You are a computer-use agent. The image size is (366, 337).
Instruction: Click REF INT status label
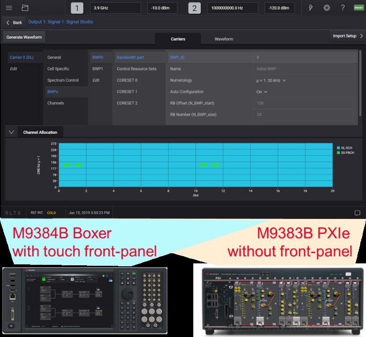click(37, 213)
